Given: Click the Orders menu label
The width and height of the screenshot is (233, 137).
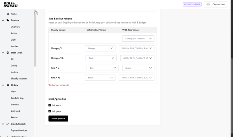Looking at the screenshot, I should [x=14, y=85].
